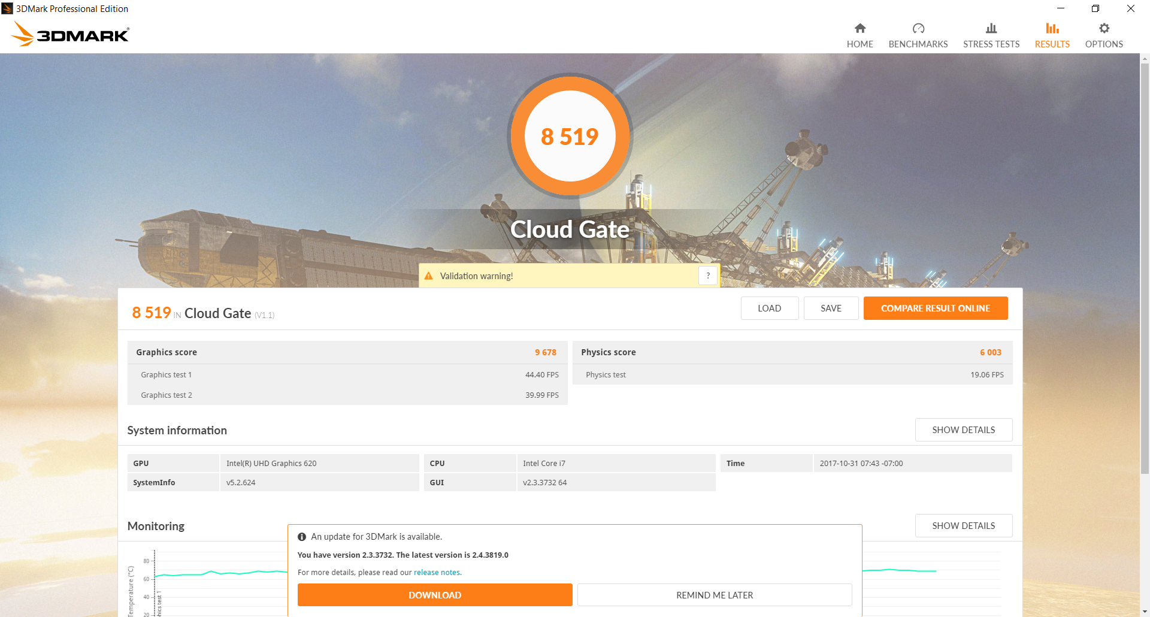The height and width of the screenshot is (617, 1150).
Task: Click the 44.40 FPS value
Action: 542,375
